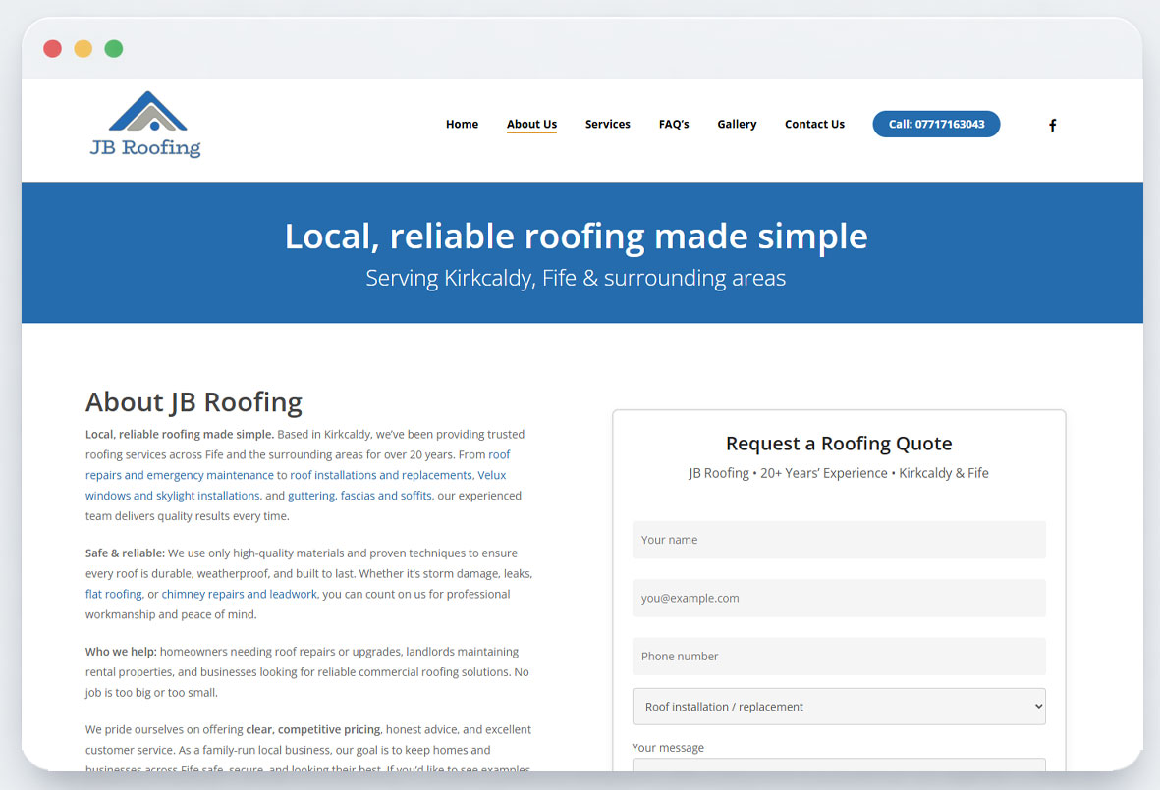Click the Your message text area
This screenshot has height=790, width=1160.
tap(839, 765)
